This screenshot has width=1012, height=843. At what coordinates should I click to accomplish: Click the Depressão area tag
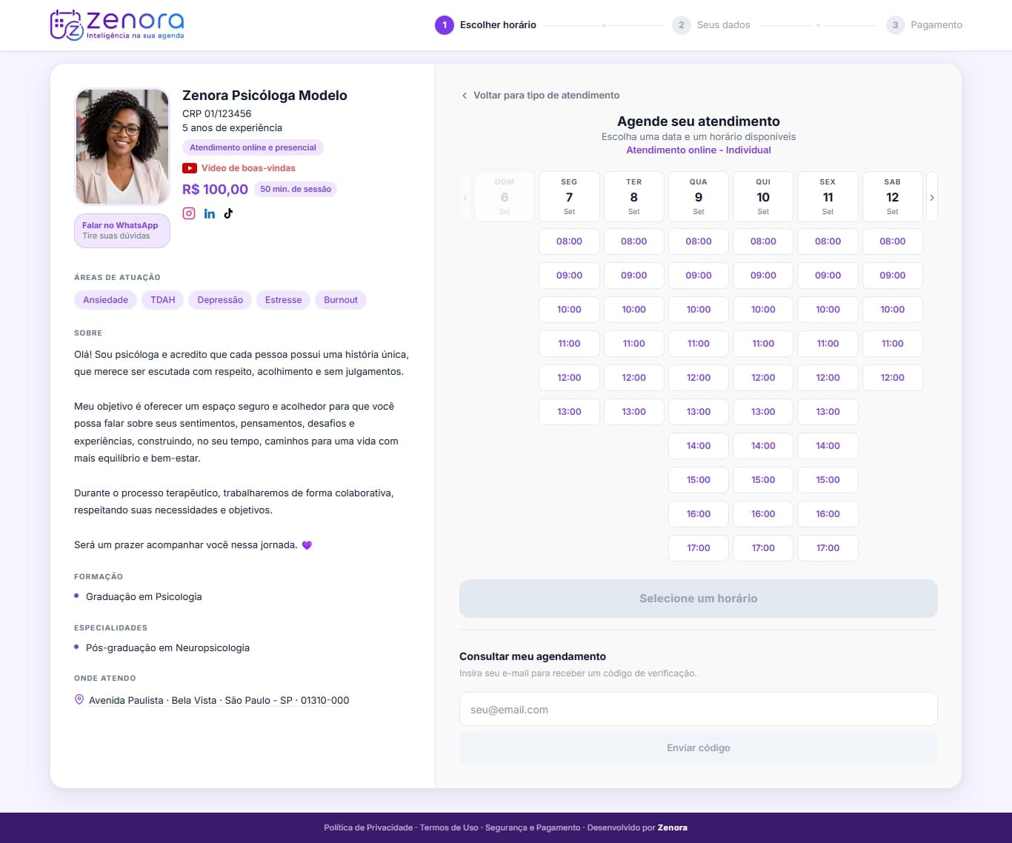(220, 300)
